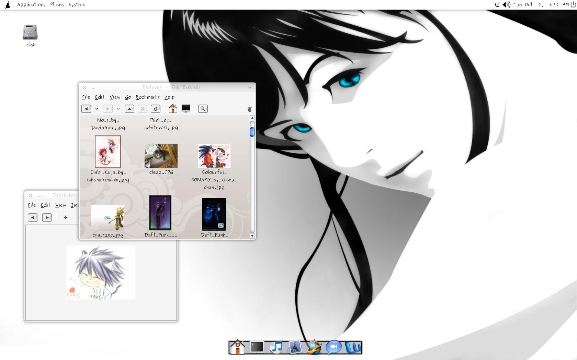This screenshot has height=360, width=577.
Task: Click No_1_by_DavidGinn.jpg file name
Action: click(108, 124)
